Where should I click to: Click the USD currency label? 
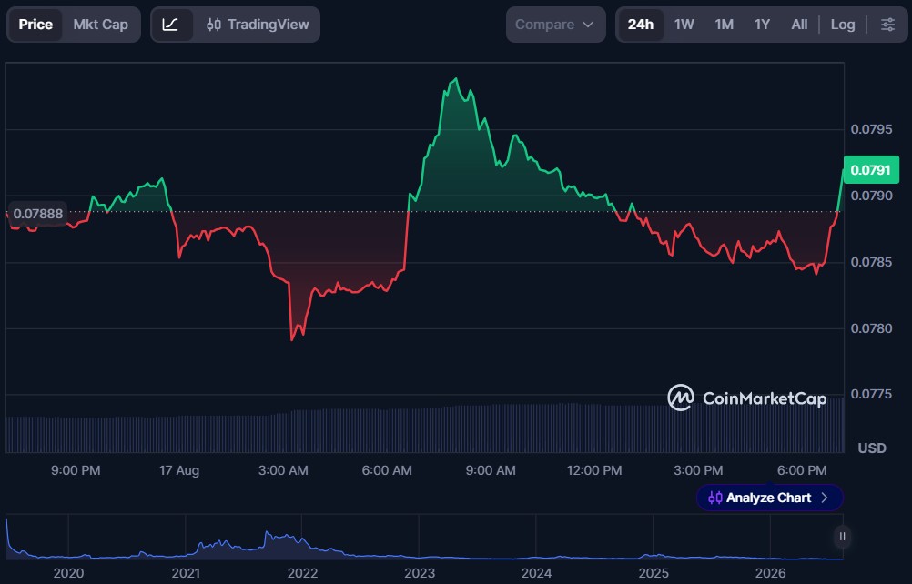point(872,448)
